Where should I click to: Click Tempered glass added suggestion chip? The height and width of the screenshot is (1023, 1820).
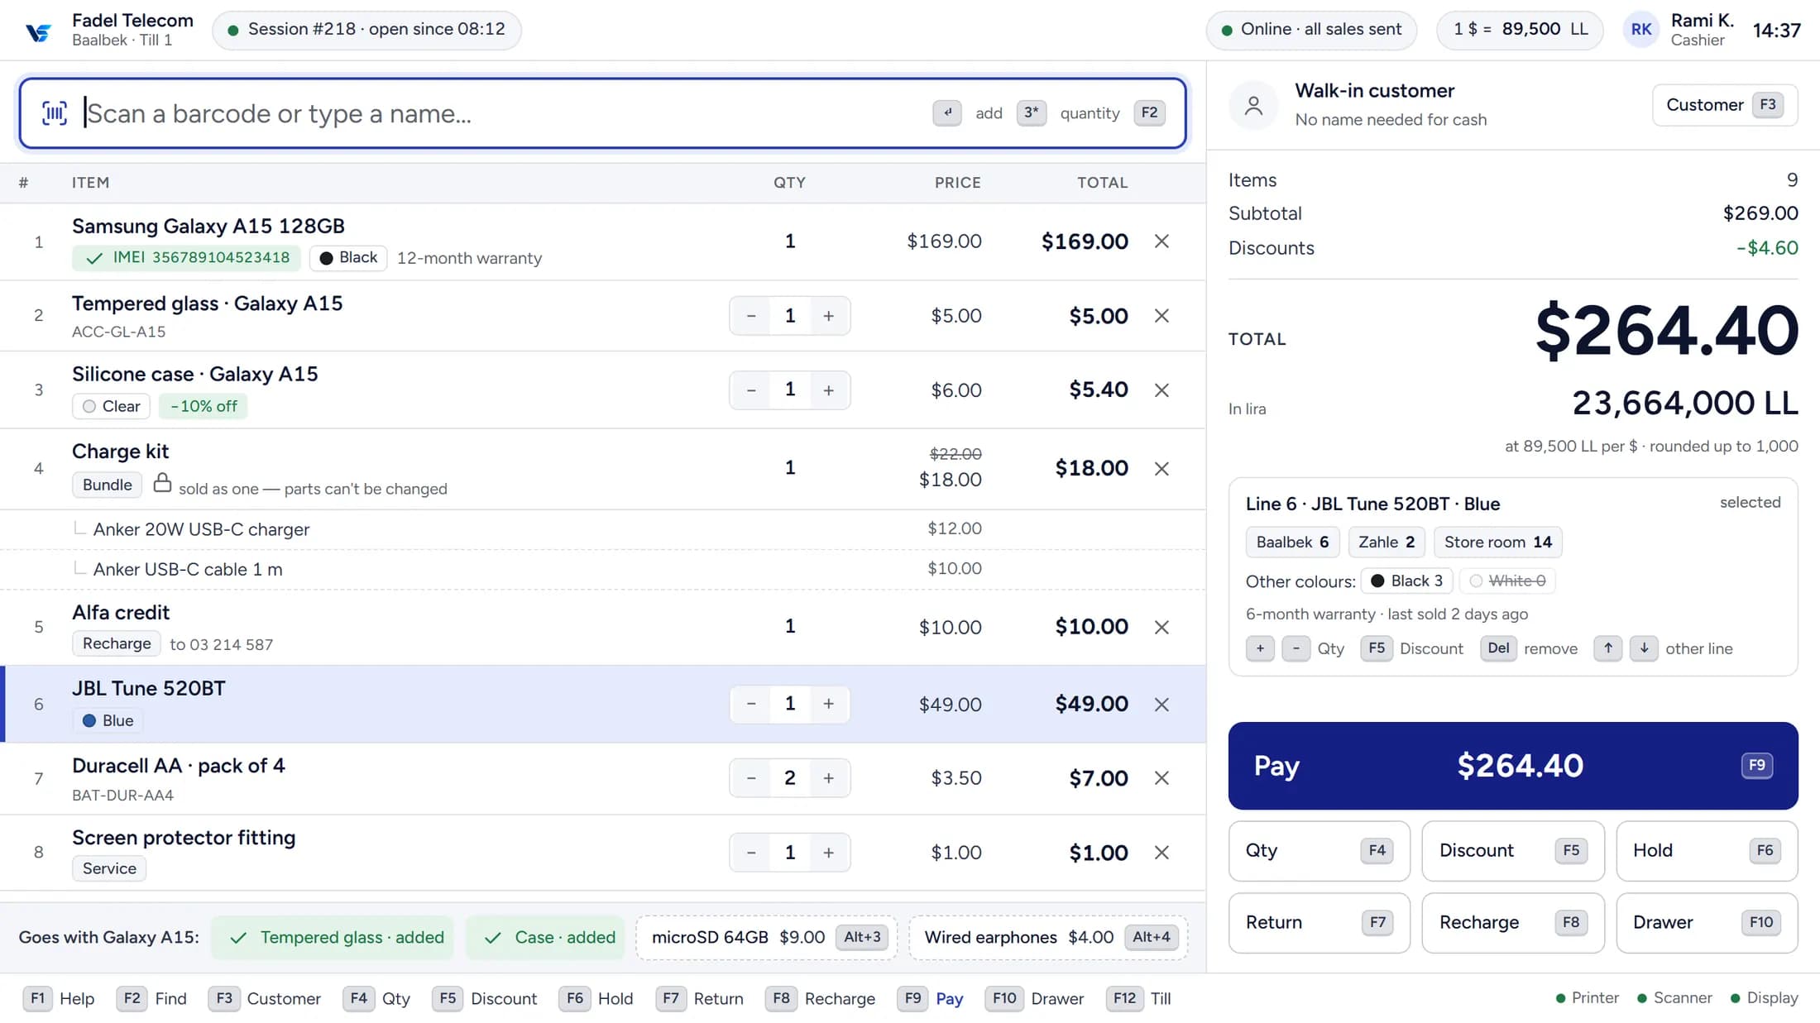[x=333, y=938]
